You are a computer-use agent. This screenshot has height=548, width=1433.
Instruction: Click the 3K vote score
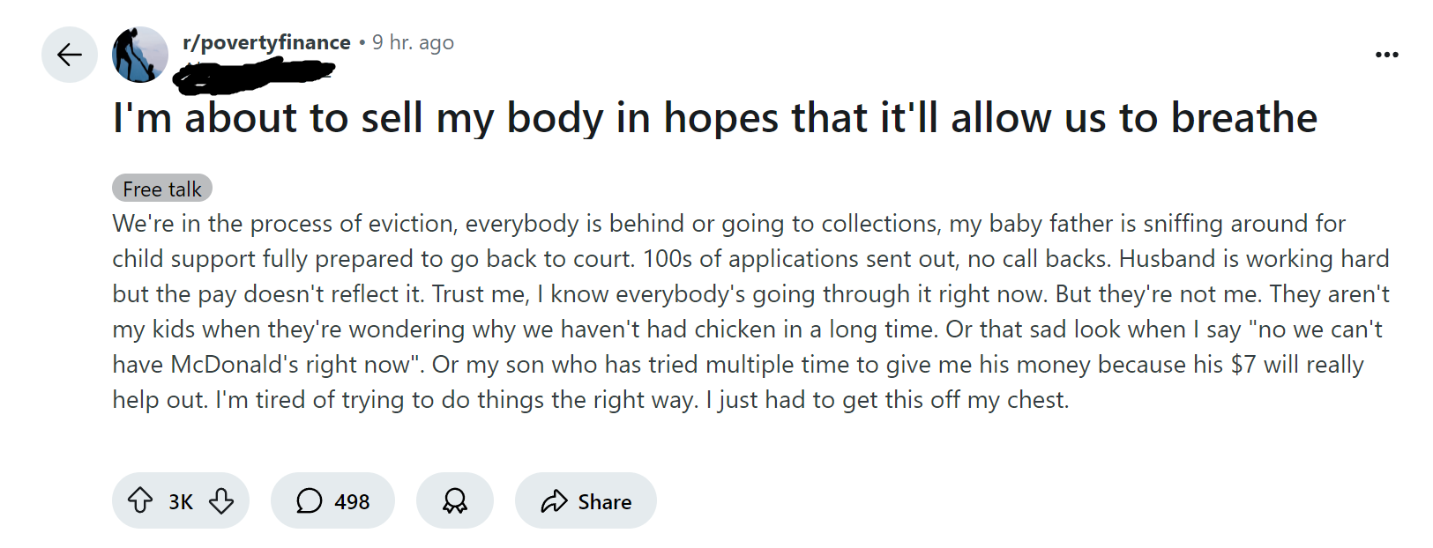181,501
